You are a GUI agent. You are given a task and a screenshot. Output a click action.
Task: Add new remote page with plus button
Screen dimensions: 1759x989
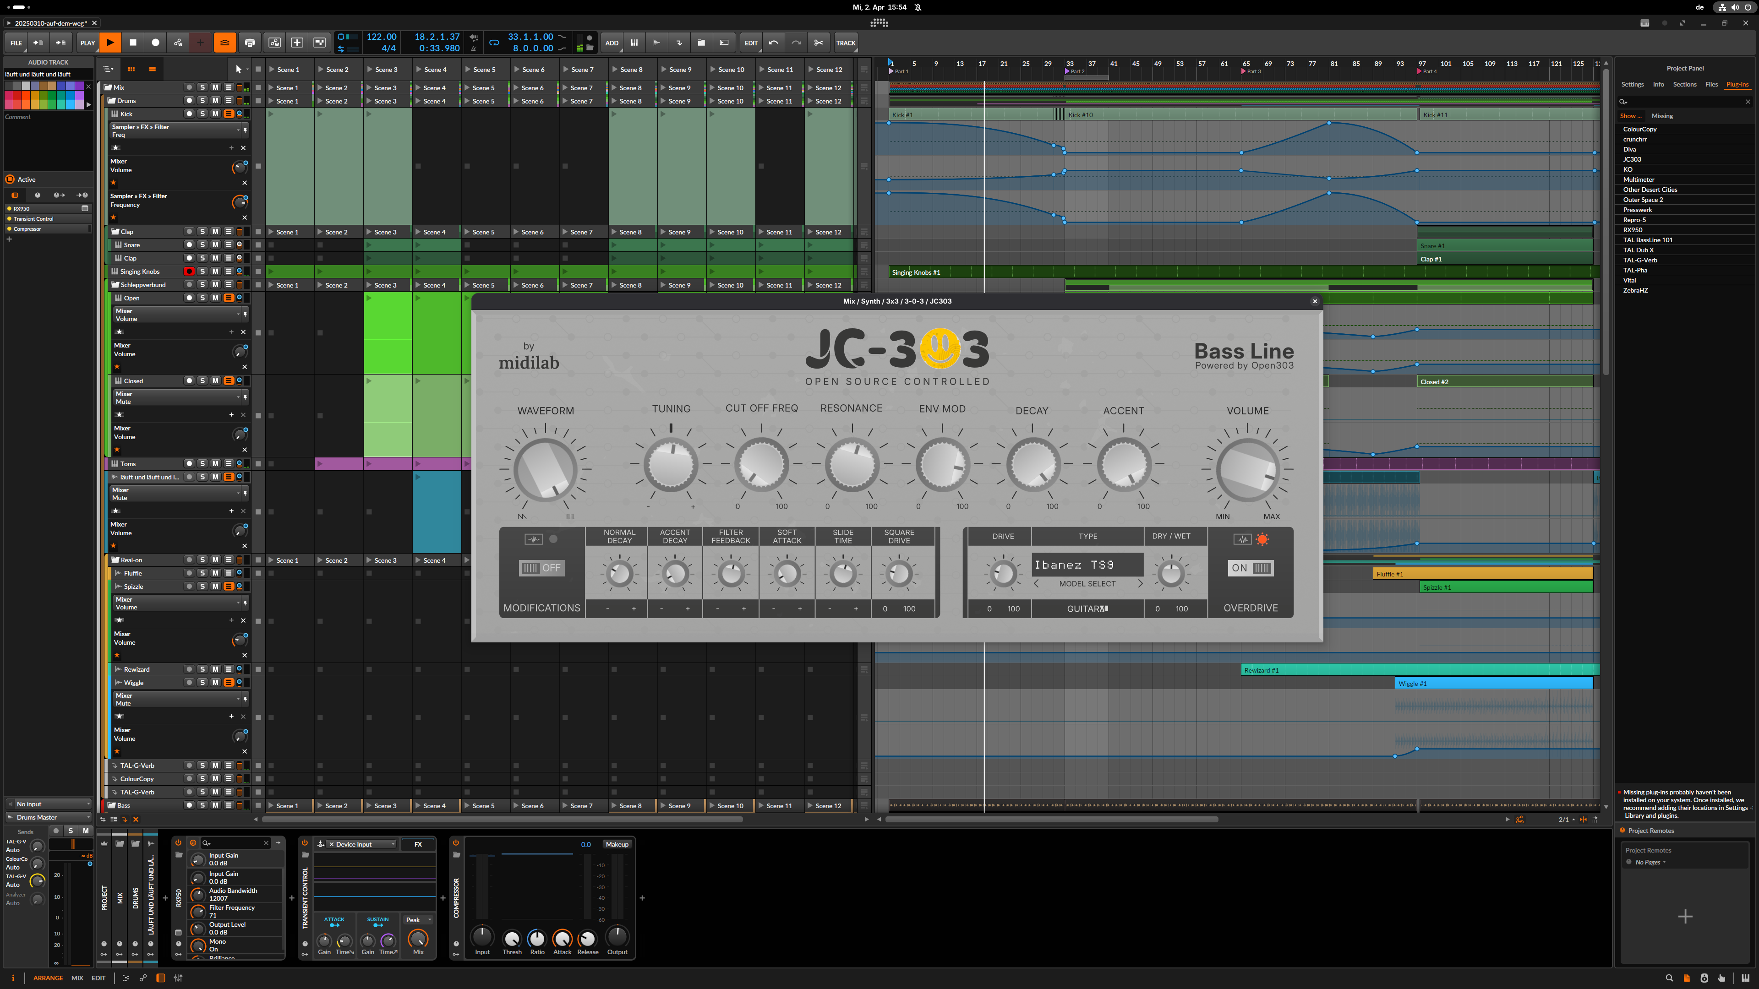pos(1685,917)
